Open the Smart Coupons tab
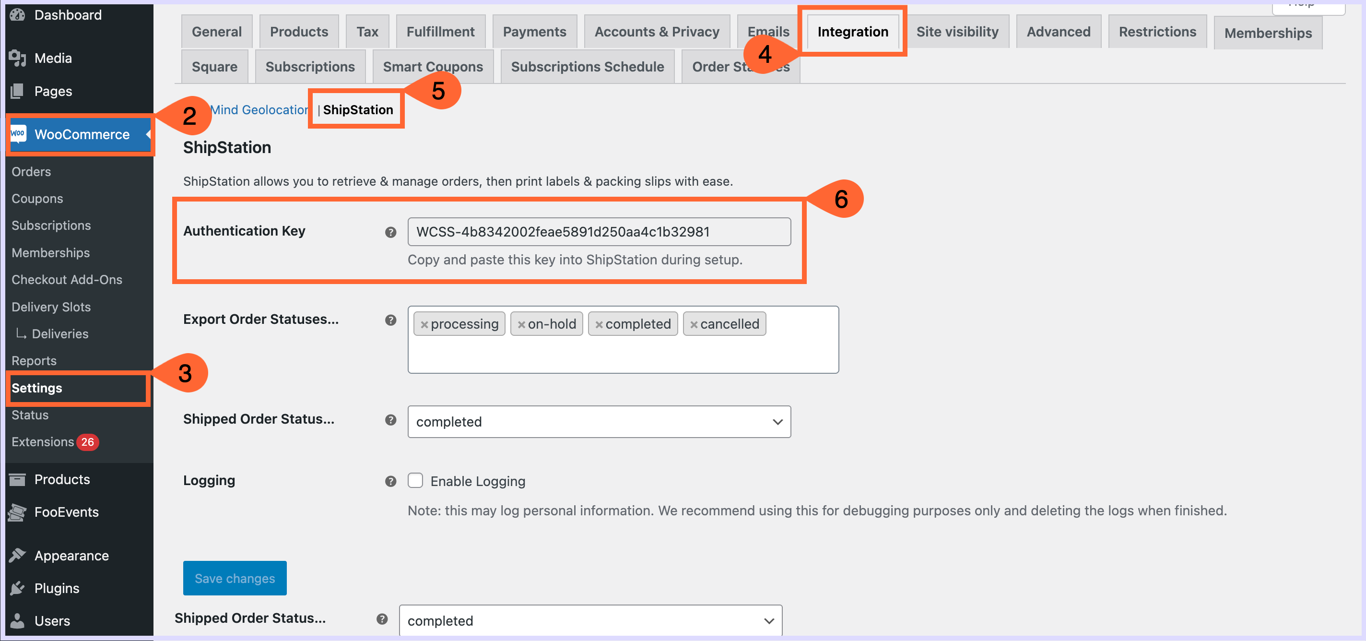Viewport: 1366px width, 641px height. pyautogui.click(x=433, y=67)
